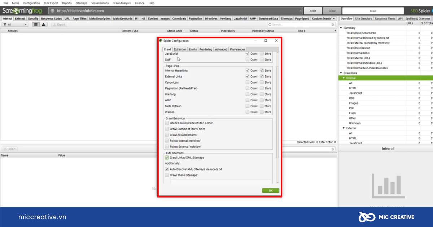433x227 pixels.
Task: Open the Bulk Export menu
Action: tap(51, 3)
